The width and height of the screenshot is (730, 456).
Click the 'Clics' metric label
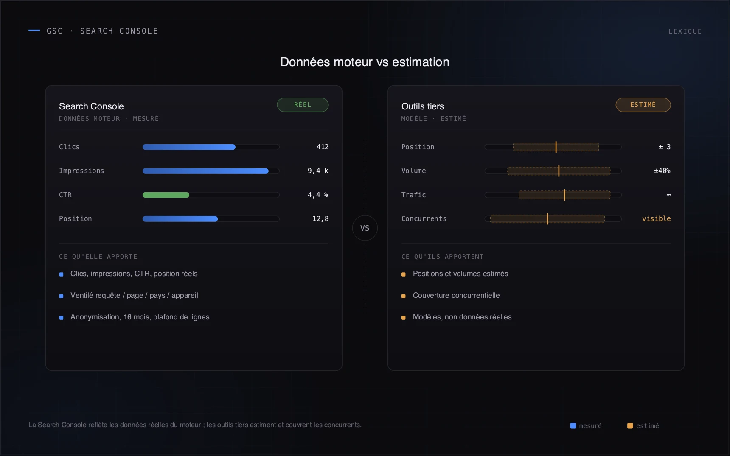[69, 147]
